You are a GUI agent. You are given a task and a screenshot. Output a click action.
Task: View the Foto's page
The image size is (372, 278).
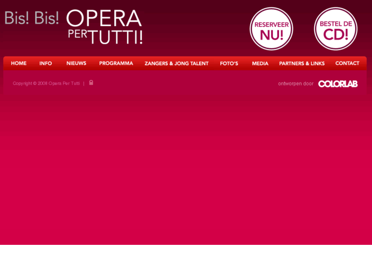tap(229, 63)
